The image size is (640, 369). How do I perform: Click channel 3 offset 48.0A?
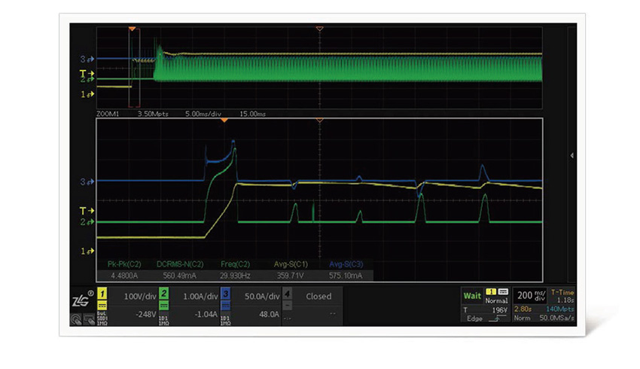269,314
